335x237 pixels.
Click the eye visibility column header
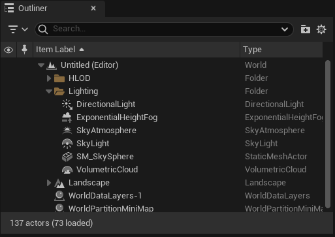pos(8,50)
